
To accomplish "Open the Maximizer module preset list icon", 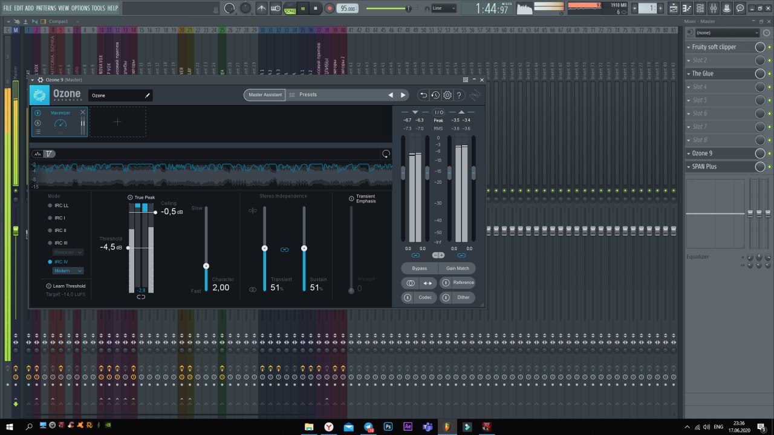I will (37, 131).
